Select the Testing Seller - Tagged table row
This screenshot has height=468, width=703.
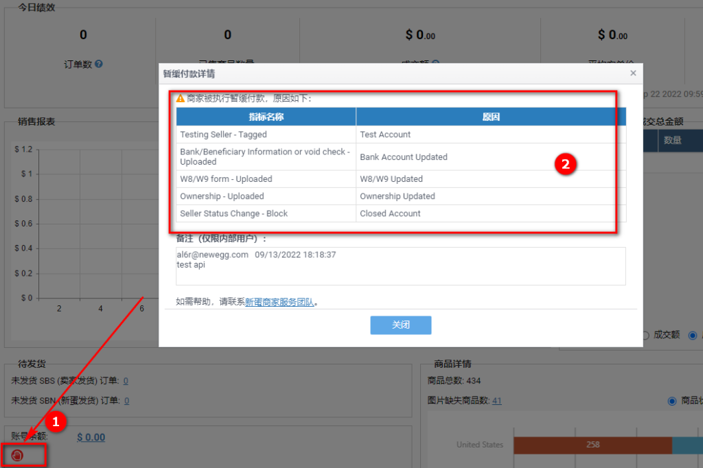click(x=266, y=134)
